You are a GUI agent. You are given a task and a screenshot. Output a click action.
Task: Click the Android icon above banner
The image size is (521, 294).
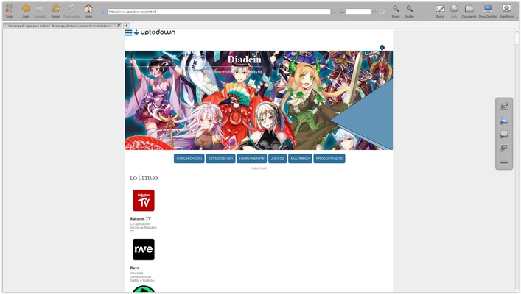pos(382,47)
